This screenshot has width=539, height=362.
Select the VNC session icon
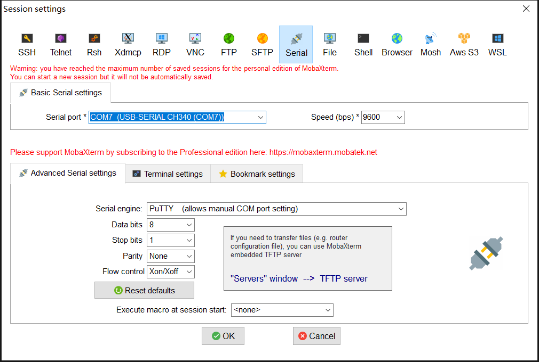pyautogui.click(x=195, y=45)
